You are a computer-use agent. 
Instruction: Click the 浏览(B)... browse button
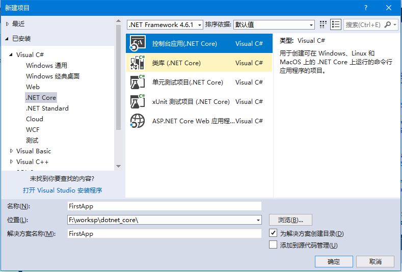tap(290, 220)
